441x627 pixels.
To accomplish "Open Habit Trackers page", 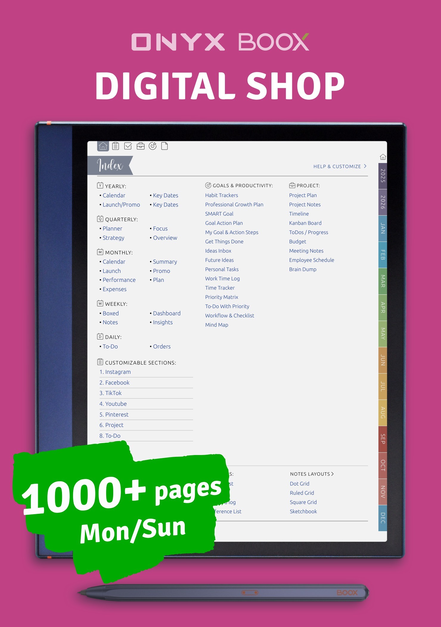I will [x=222, y=195].
